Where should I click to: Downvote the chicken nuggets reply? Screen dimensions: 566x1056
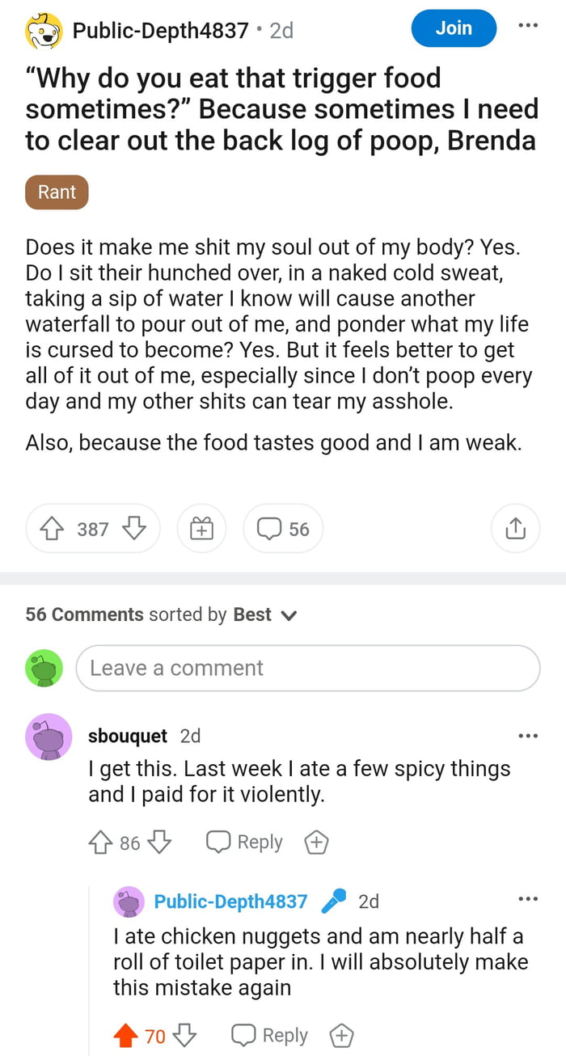point(184,1035)
